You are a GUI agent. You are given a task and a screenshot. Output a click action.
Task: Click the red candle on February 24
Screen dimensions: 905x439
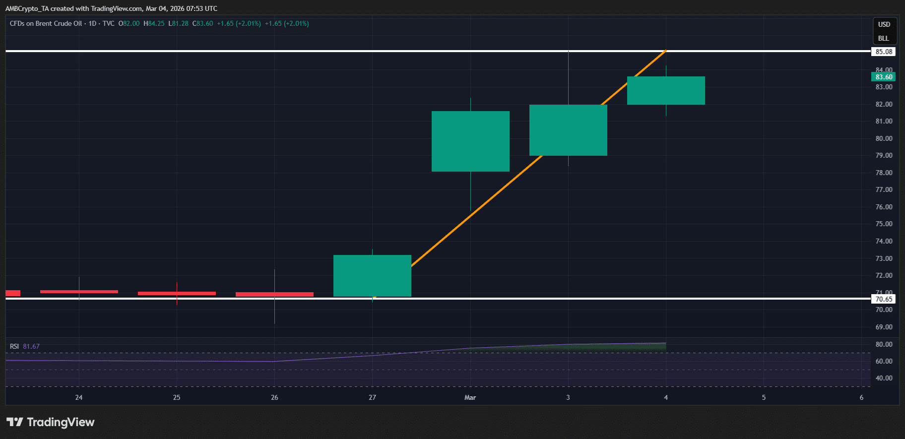coord(79,292)
